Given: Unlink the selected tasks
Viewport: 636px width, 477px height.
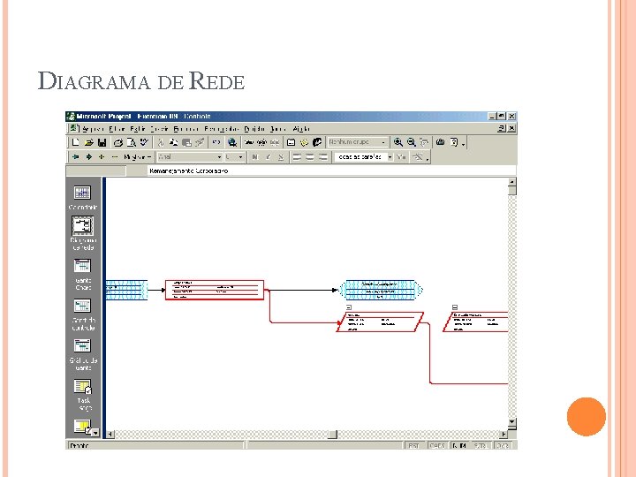Looking at the screenshot, I should click(x=261, y=142).
